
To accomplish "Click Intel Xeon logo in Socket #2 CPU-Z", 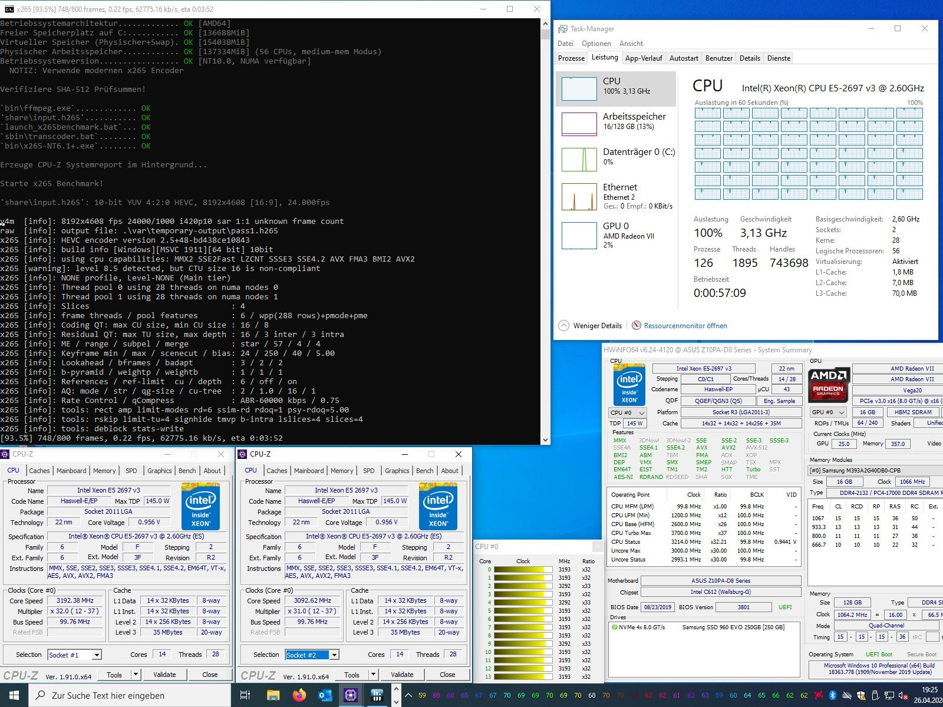I will pyautogui.click(x=438, y=506).
